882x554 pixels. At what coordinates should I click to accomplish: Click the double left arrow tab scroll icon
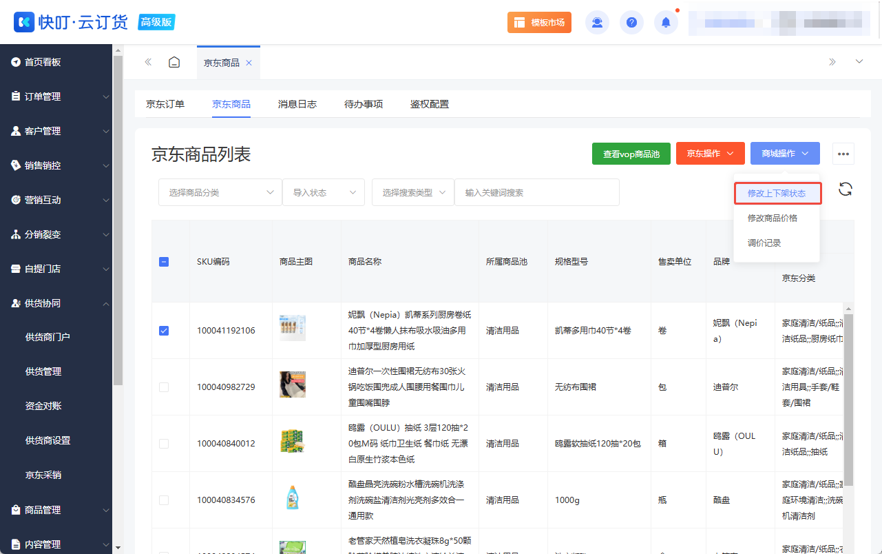148,62
